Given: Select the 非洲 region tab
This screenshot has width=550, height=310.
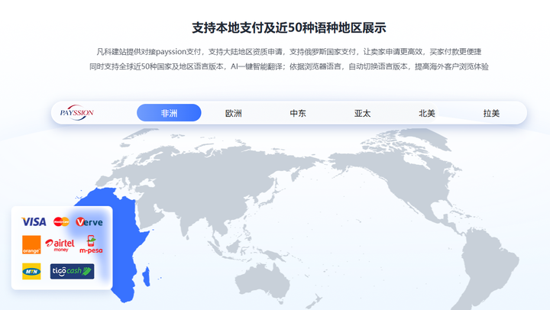Looking at the screenshot, I should point(169,113).
